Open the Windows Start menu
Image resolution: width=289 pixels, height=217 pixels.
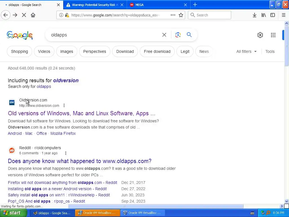click(13, 213)
